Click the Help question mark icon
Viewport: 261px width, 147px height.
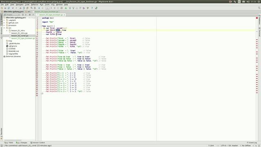pyautogui.click(x=92, y=8)
